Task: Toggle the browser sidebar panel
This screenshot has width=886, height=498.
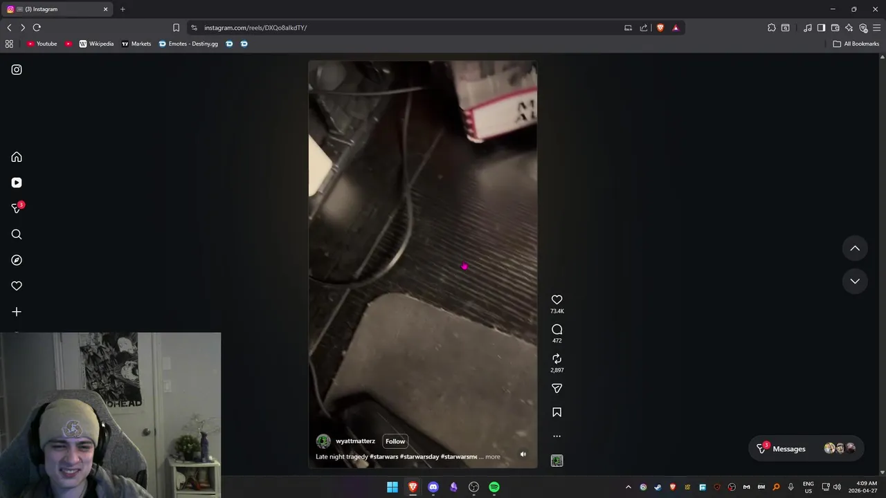Action: tap(821, 28)
